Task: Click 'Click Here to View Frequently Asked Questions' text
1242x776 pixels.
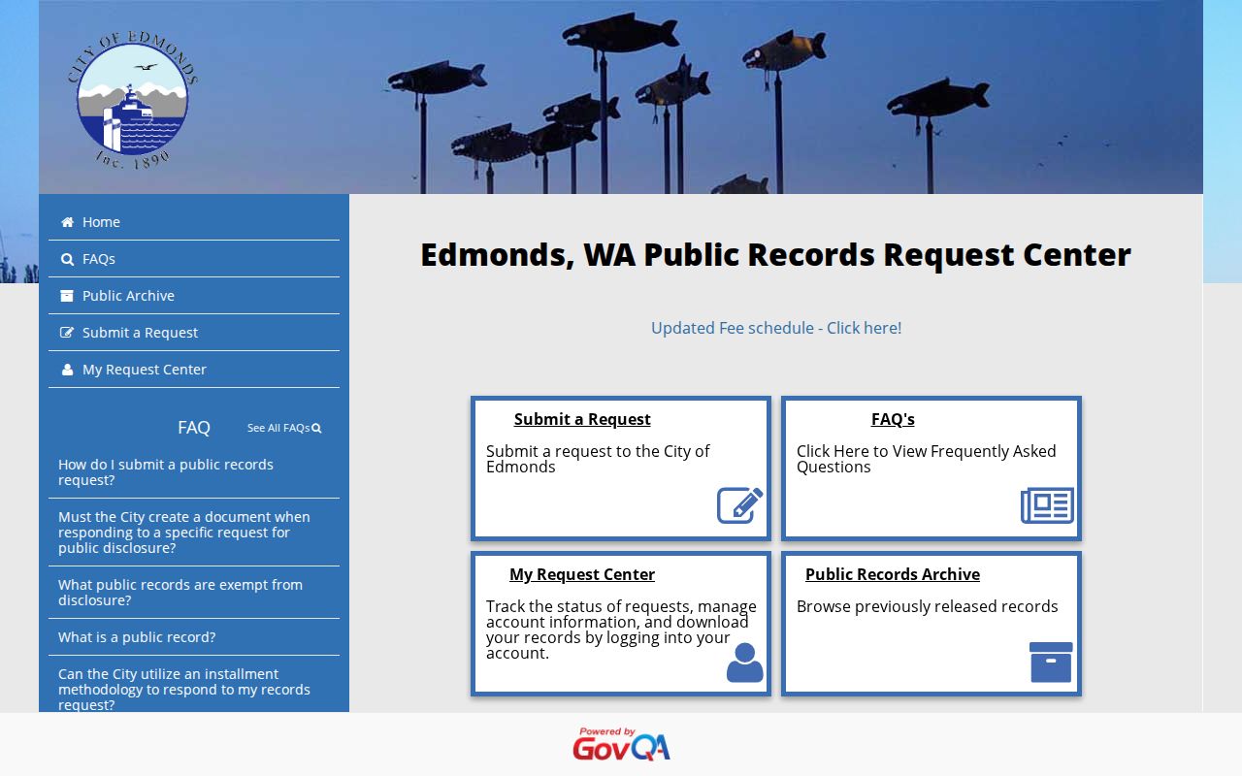Action: pyautogui.click(x=927, y=459)
